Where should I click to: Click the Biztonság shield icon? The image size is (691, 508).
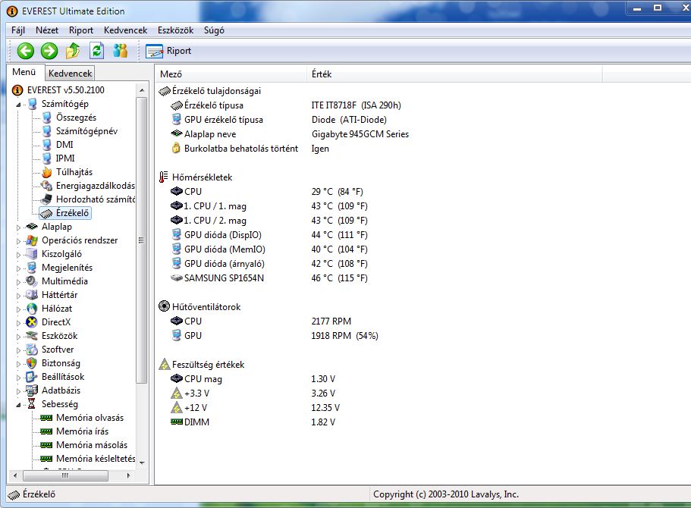32,363
